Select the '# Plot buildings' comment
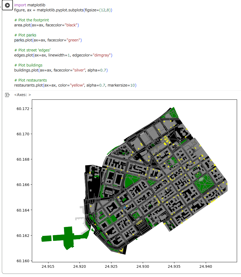The image size is (241, 277). pos(28,65)
